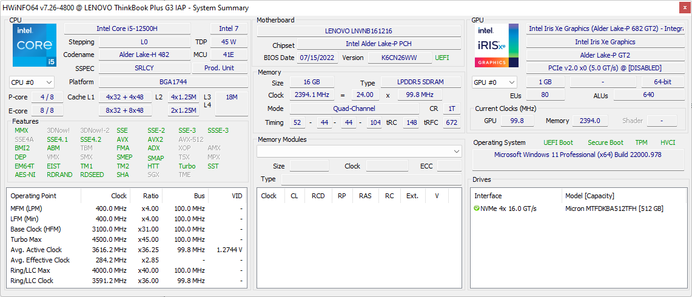Click the Alder Lake-H 482 codename field
The width and height of the screenshot is (692, 297).
click(x=144, y=55)
